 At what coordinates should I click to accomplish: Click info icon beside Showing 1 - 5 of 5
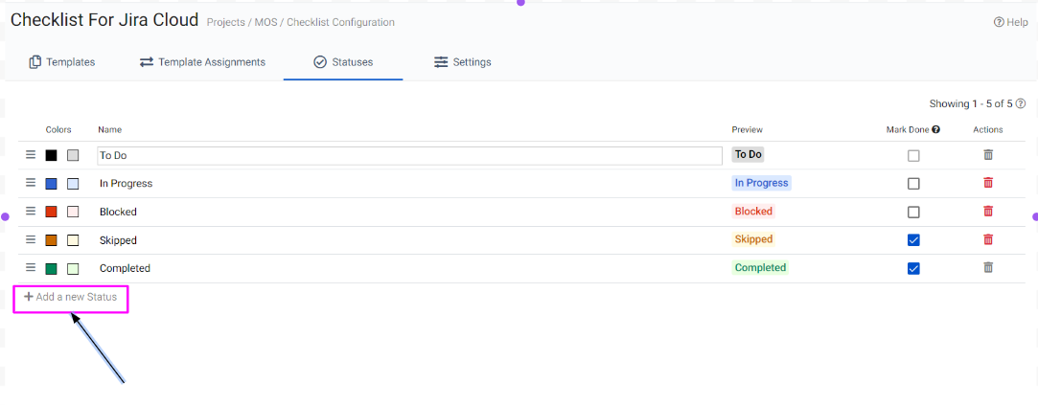pyautogui.click(x=1021, y=103)
